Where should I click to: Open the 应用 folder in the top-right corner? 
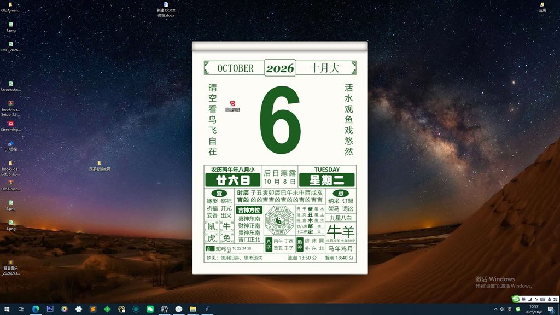542,7
